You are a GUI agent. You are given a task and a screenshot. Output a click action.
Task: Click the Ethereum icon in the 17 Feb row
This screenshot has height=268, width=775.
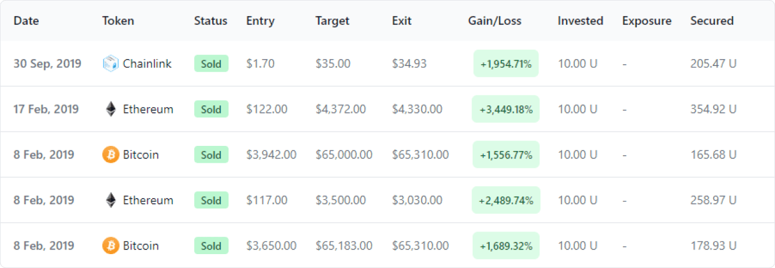(x=110, y=109)
